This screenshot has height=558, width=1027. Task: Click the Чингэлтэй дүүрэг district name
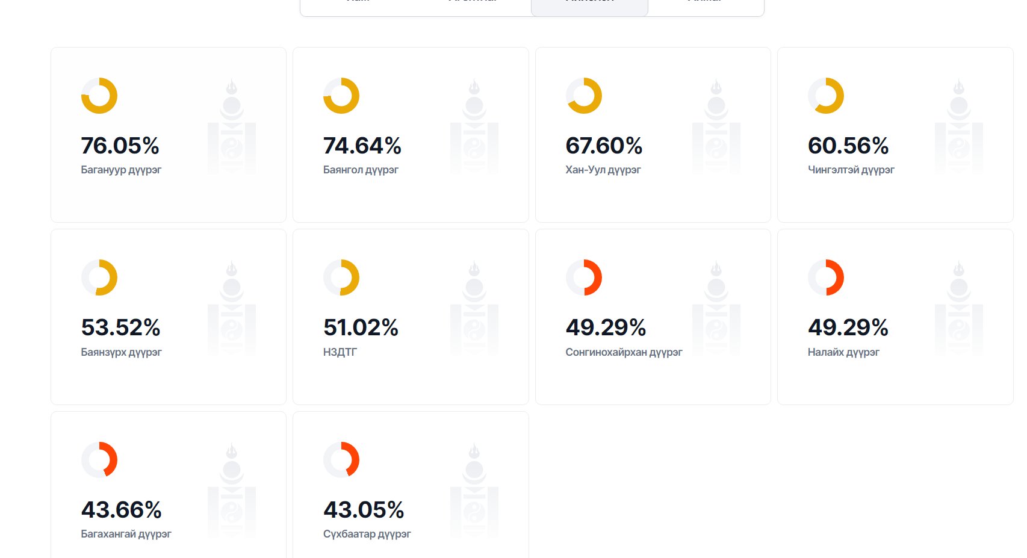[851, 170]
